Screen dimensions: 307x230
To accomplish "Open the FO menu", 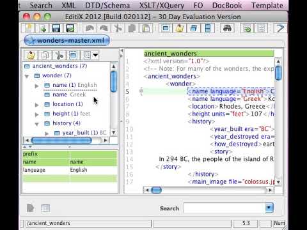I will pos(198,5).
